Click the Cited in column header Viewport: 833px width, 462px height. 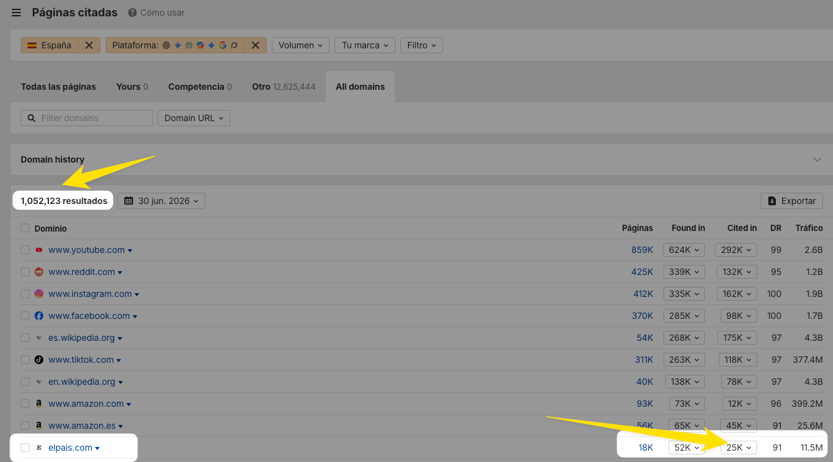point(742,228)
